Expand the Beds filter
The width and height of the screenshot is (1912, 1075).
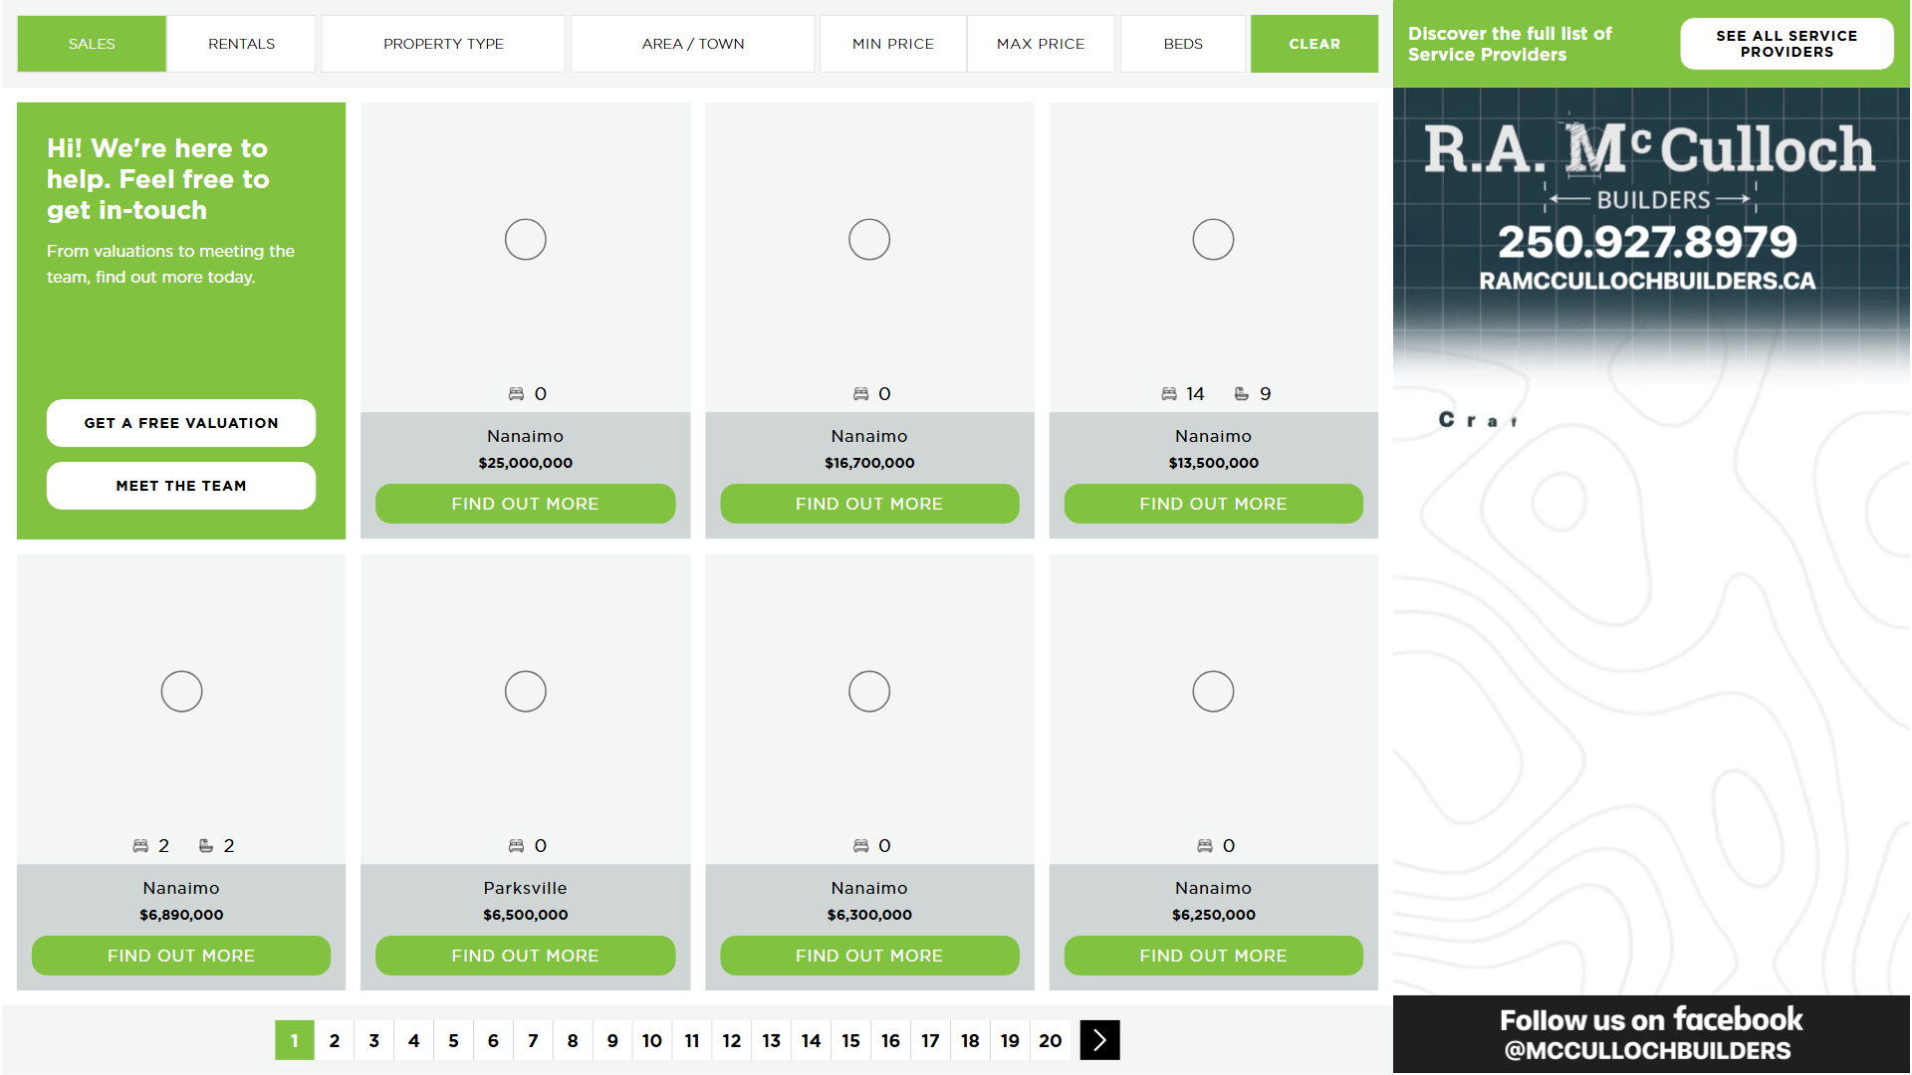[x=1182, y=44]
